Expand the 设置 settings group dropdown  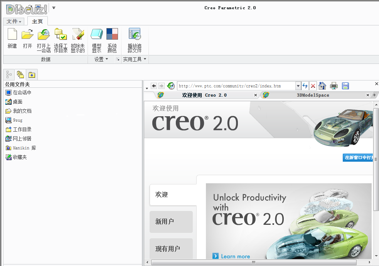[101, 59]
